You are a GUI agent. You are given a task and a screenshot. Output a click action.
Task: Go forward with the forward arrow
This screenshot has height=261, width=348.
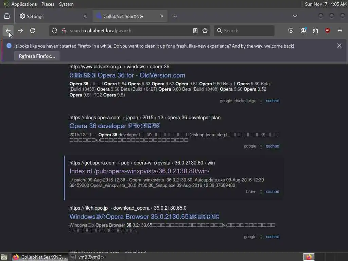(x=20, y=31)
